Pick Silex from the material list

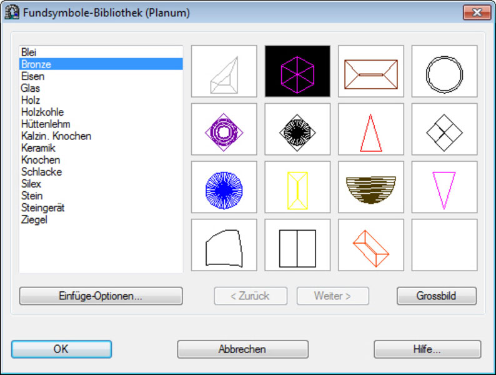click(x=31, y=184)
